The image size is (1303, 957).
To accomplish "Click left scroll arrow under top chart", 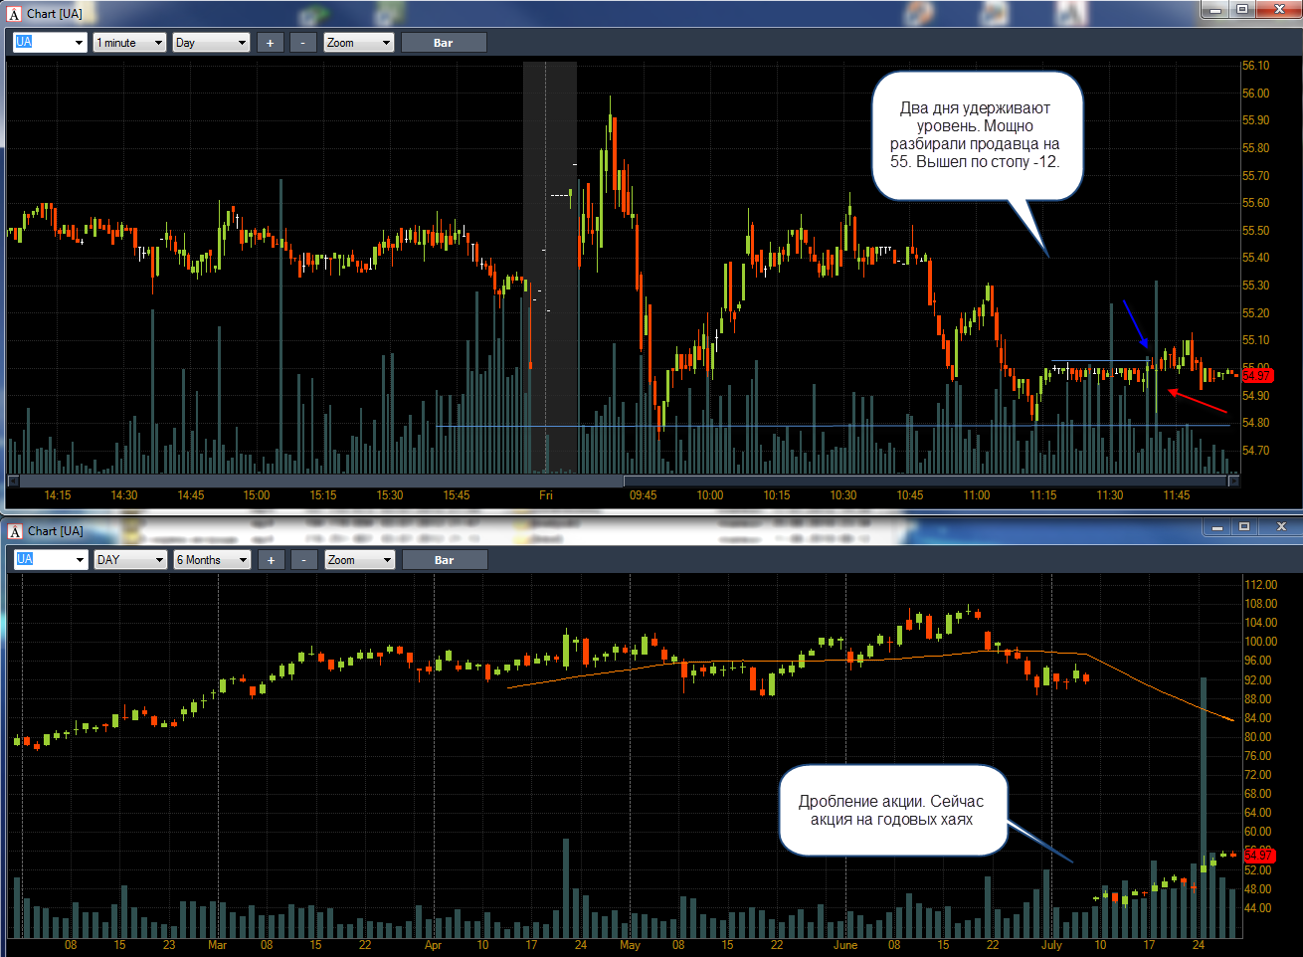I will coord(13,481).
